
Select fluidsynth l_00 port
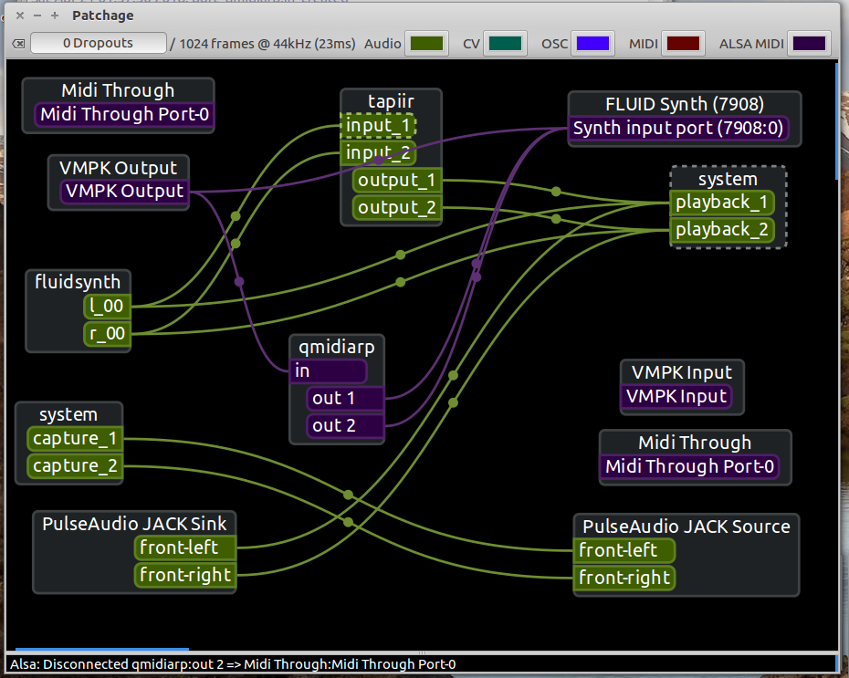tap(107, 307)
